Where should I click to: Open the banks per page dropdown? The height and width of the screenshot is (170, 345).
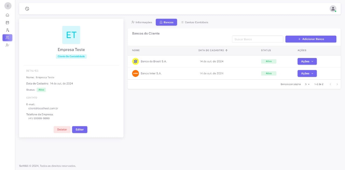307,84
